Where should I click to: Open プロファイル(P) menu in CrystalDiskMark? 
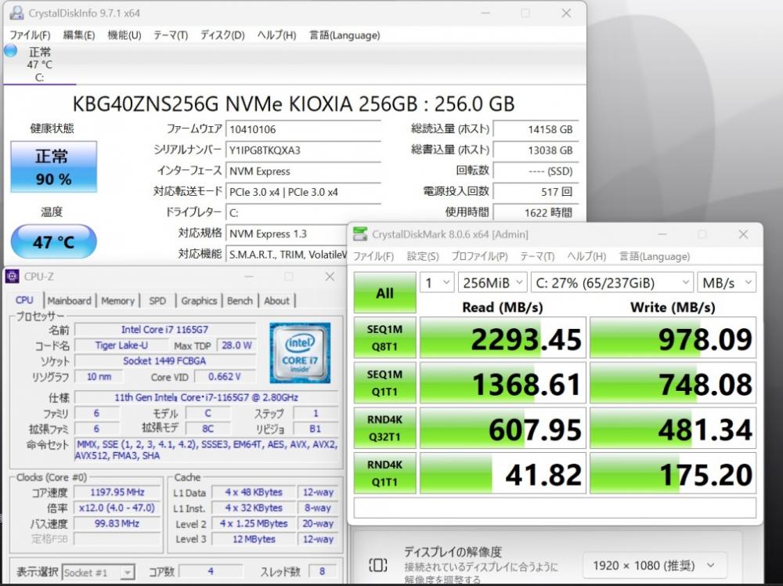pos(479,256)
